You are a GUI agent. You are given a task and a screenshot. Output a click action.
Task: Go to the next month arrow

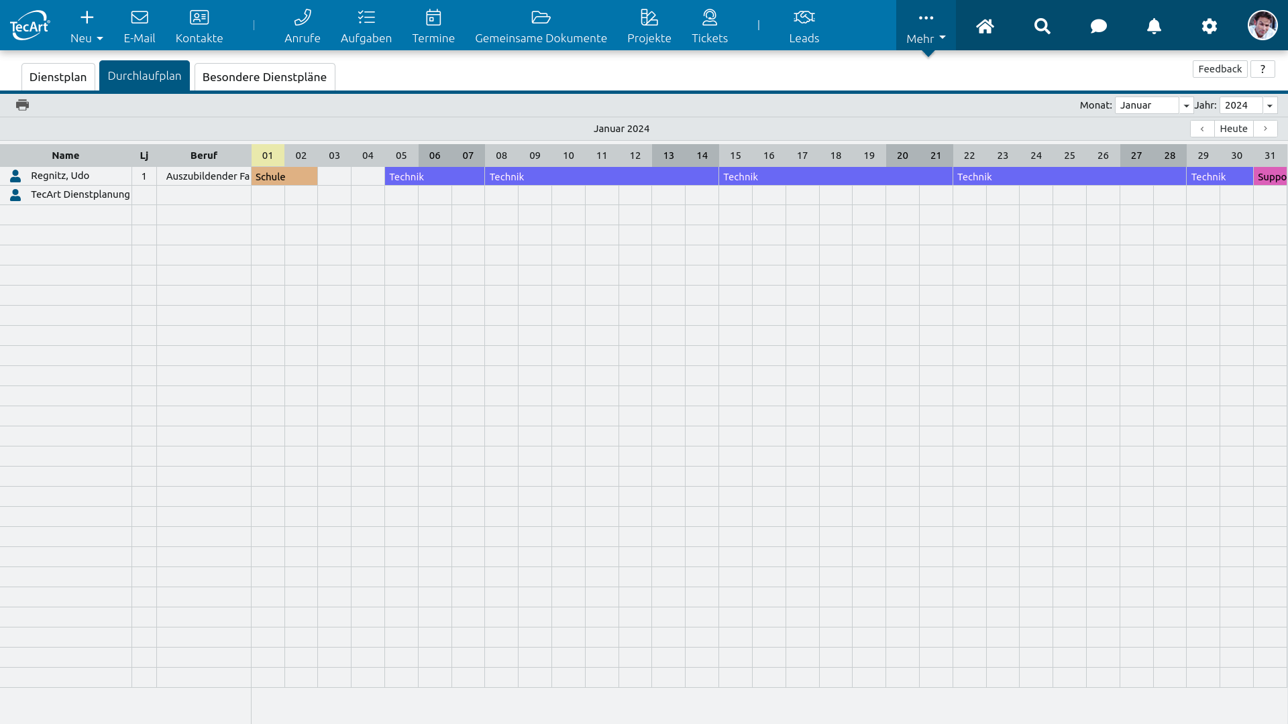click(1265, 129)
